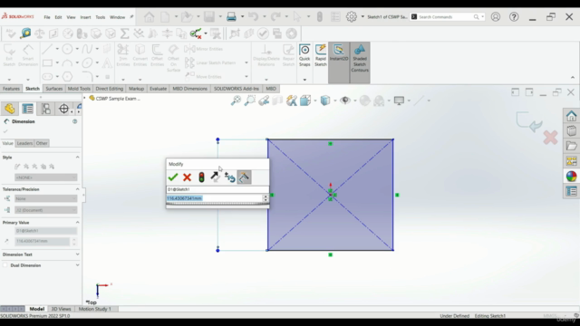Cancel the Modify dialog with red X
This screenshot has width=580, height=326.
188,177
